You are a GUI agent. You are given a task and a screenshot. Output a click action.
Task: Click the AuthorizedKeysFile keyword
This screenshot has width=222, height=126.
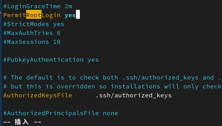click(38, 95)
